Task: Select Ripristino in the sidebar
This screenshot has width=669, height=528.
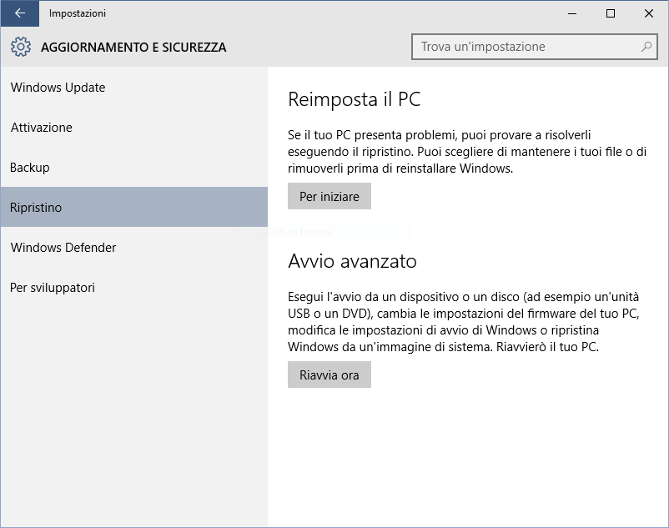Action: (x=134, y=207)
